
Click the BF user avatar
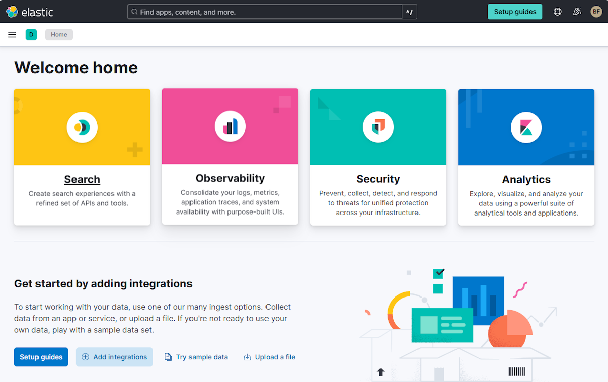coord(596,11)
